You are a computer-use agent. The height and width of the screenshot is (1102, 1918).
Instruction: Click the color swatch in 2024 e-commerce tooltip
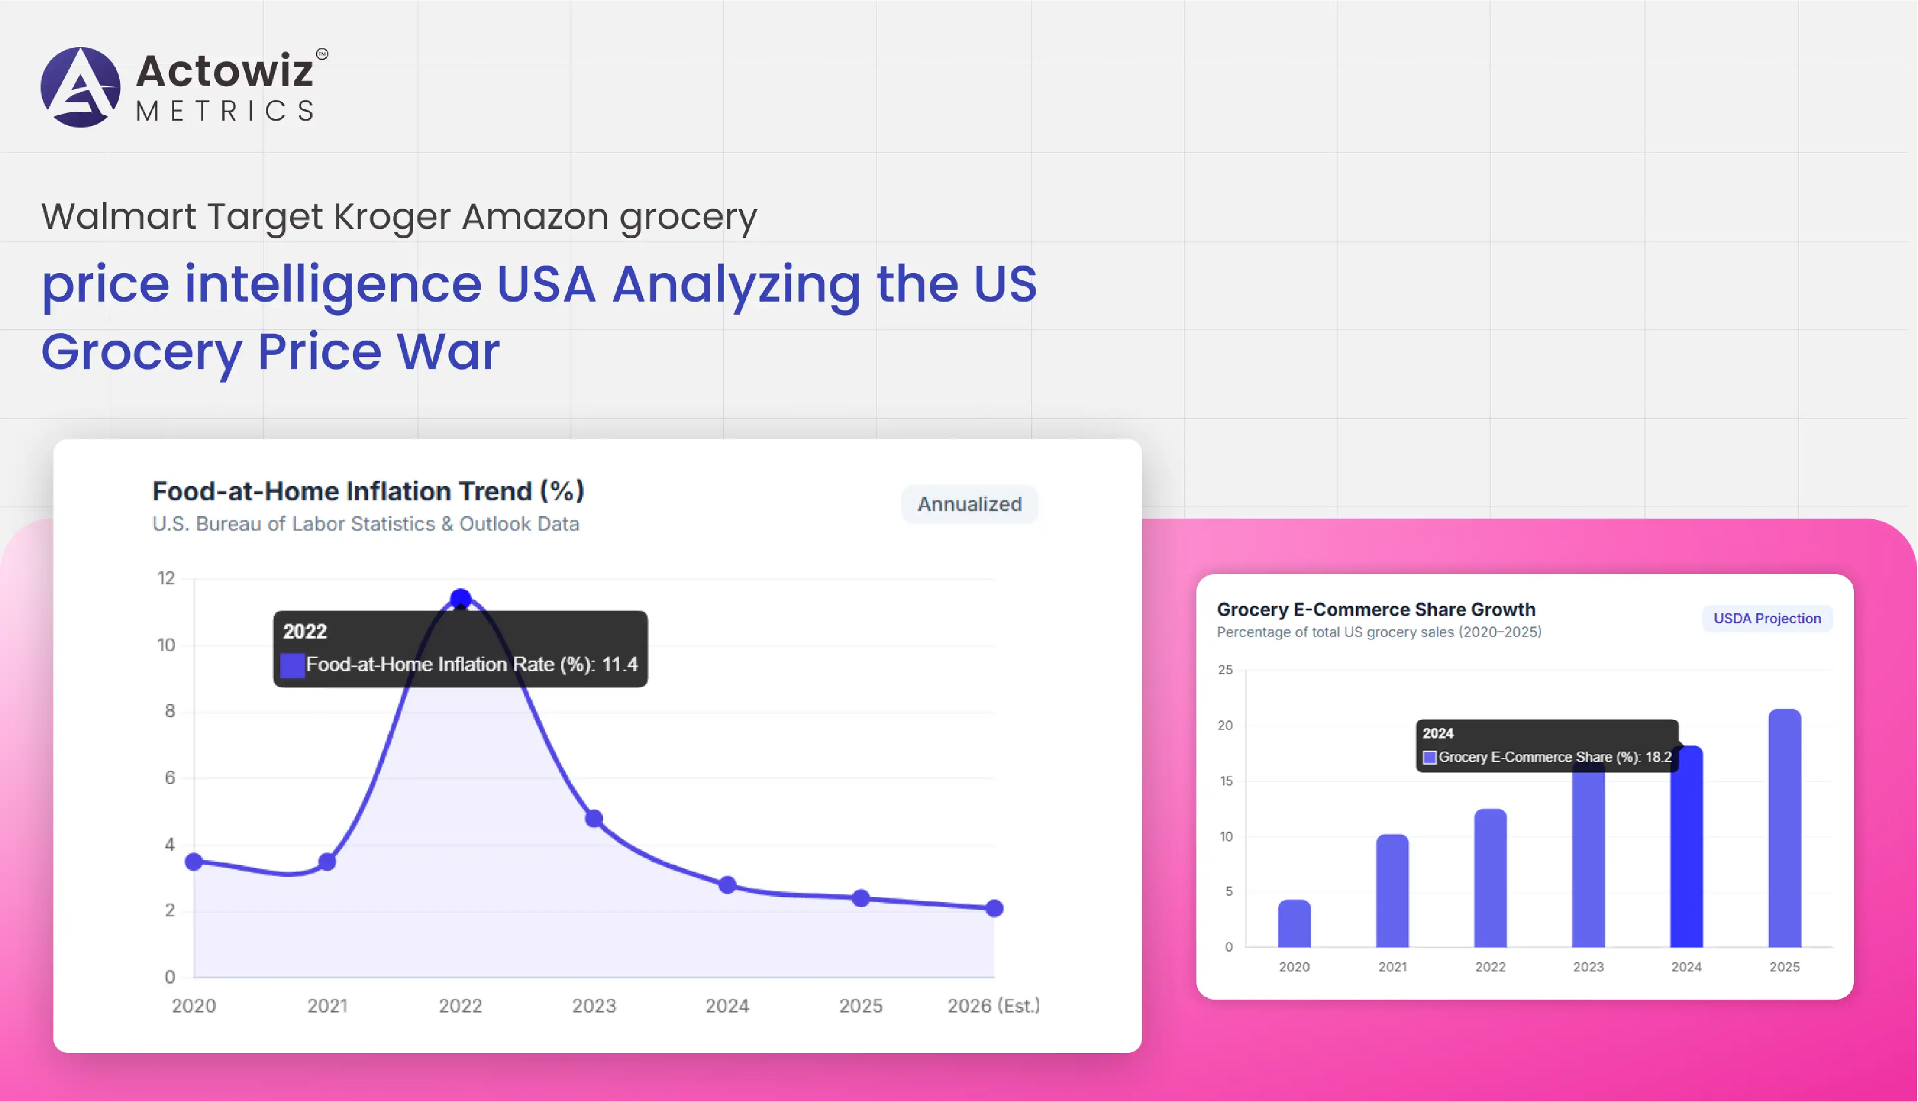[x=1429, y=757]
